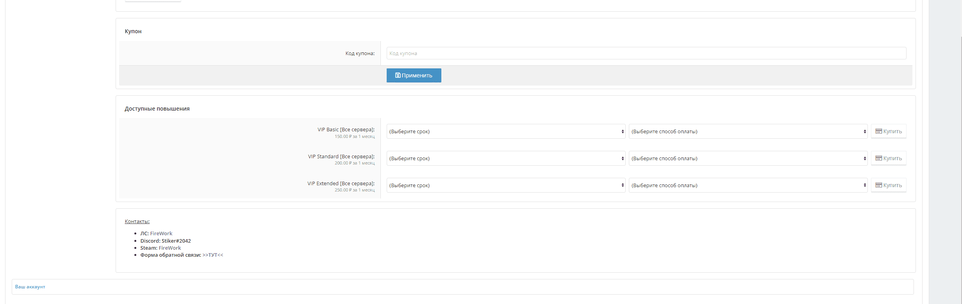The width and height of the screenshot is (962, 304).
Task: Open the VIP Basic duration dropdown
Action: [x=505, y=132]
